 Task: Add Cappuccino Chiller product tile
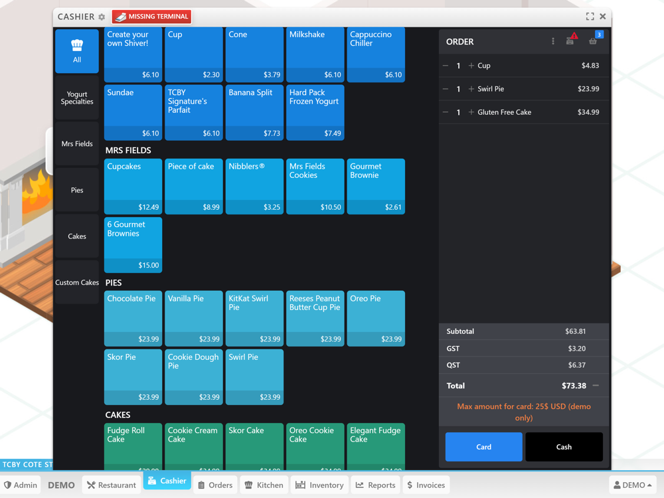[x=376, y=54]
